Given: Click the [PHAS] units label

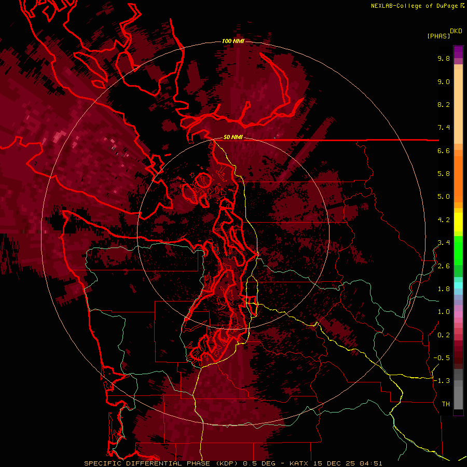Looking at the screenshot, I should tap(438, 36).
